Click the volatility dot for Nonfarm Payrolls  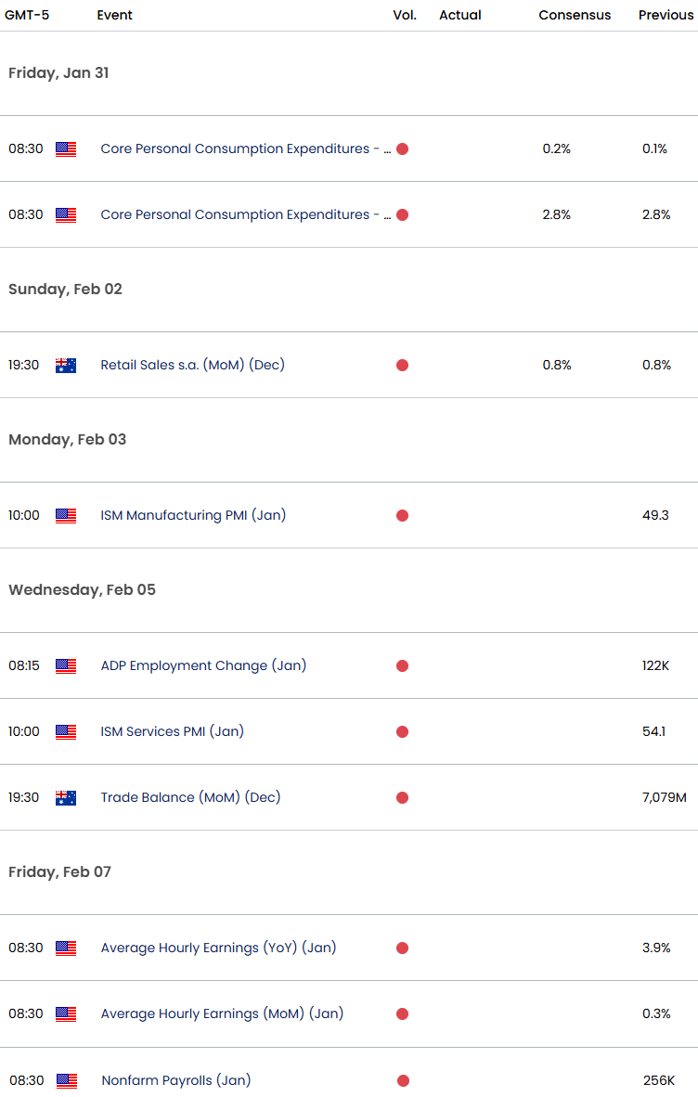coord(402,1080)
